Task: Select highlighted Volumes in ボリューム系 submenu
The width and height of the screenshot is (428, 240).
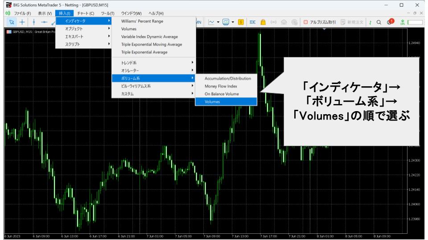Action: point(226,101)
